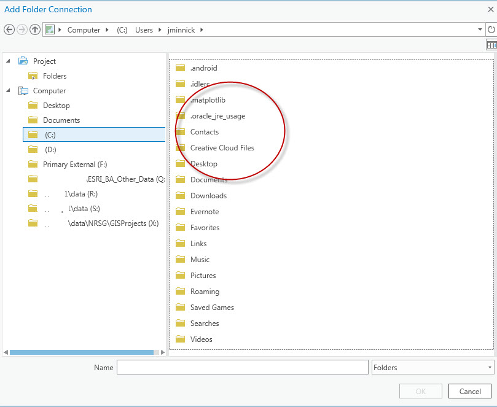Open the address bar breadcrumb dropdown arrow
The image size is (497, 407).
tap(480, 29)
